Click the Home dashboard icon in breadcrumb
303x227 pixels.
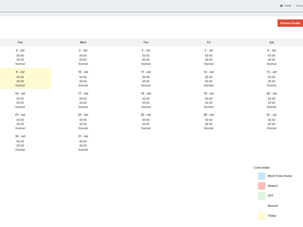click(x=281, y=6)
